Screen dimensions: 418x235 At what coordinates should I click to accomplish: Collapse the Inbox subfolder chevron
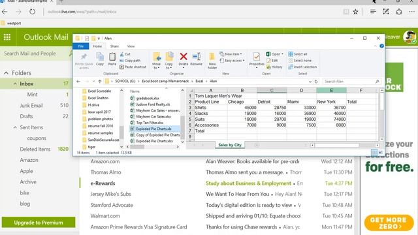15,84
